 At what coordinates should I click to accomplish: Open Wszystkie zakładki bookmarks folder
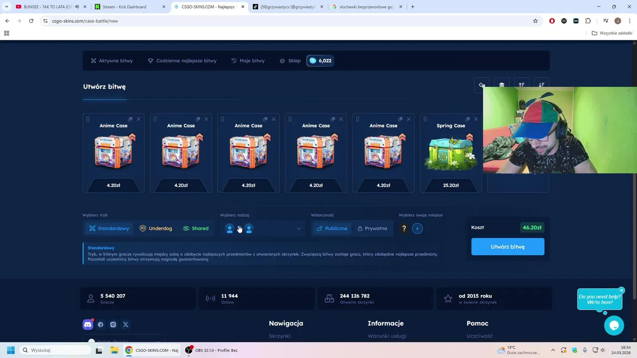click(x=612, y=33)
